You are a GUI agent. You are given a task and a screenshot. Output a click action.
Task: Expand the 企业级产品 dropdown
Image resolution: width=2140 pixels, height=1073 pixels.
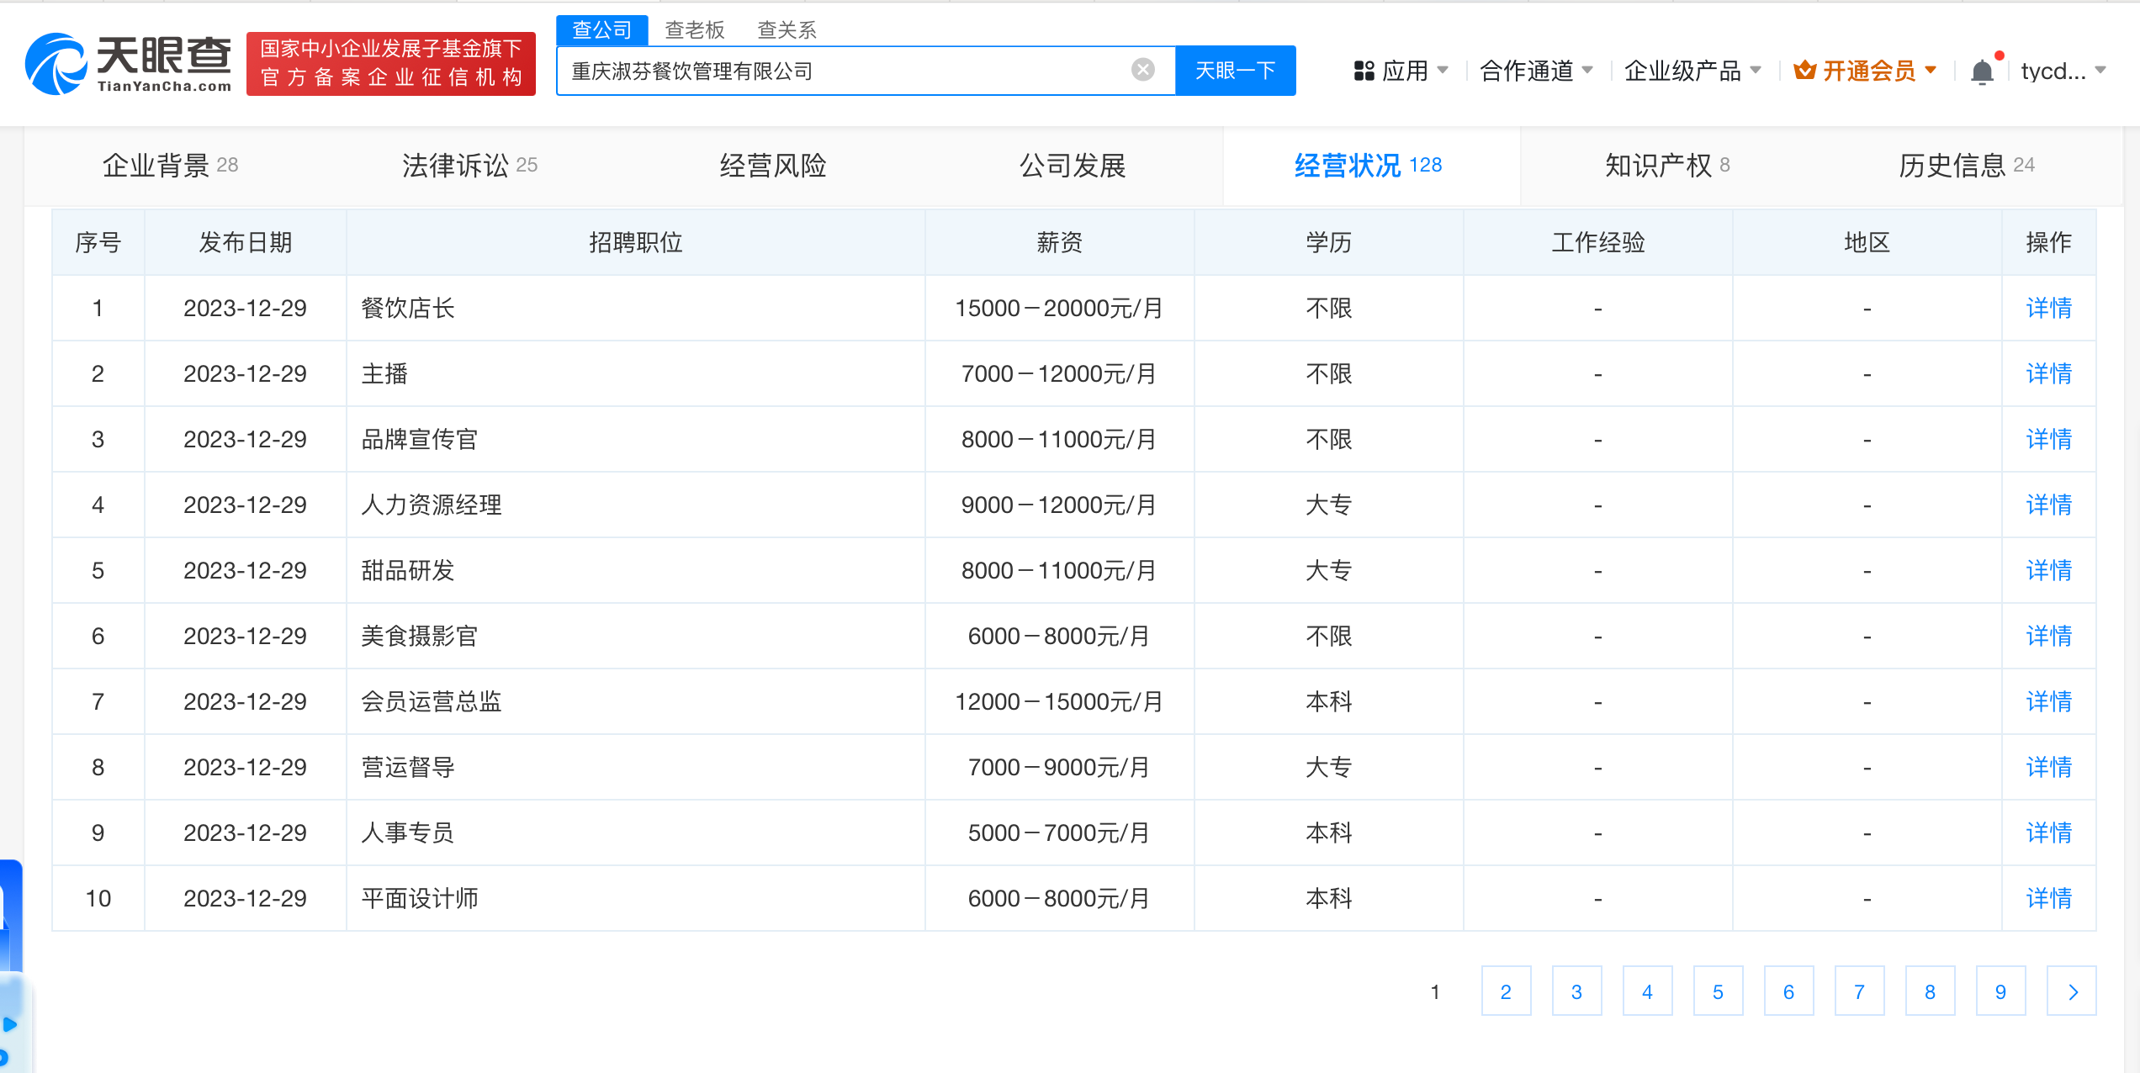point(1756,71)
